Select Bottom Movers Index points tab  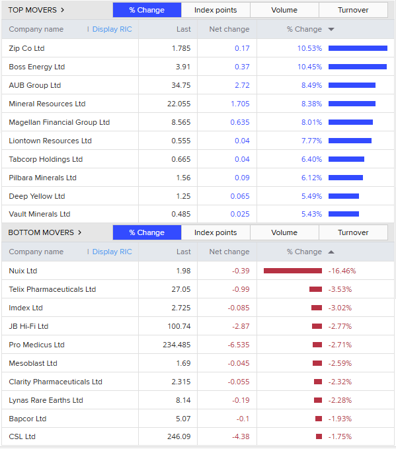pos(216,232)
